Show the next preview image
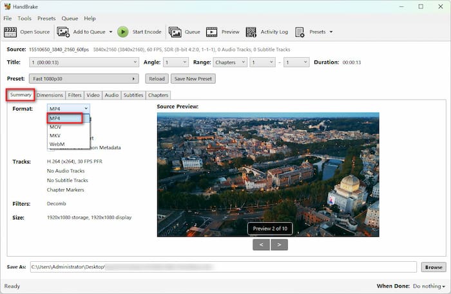The image size is (451, 294). pos(279,244)
